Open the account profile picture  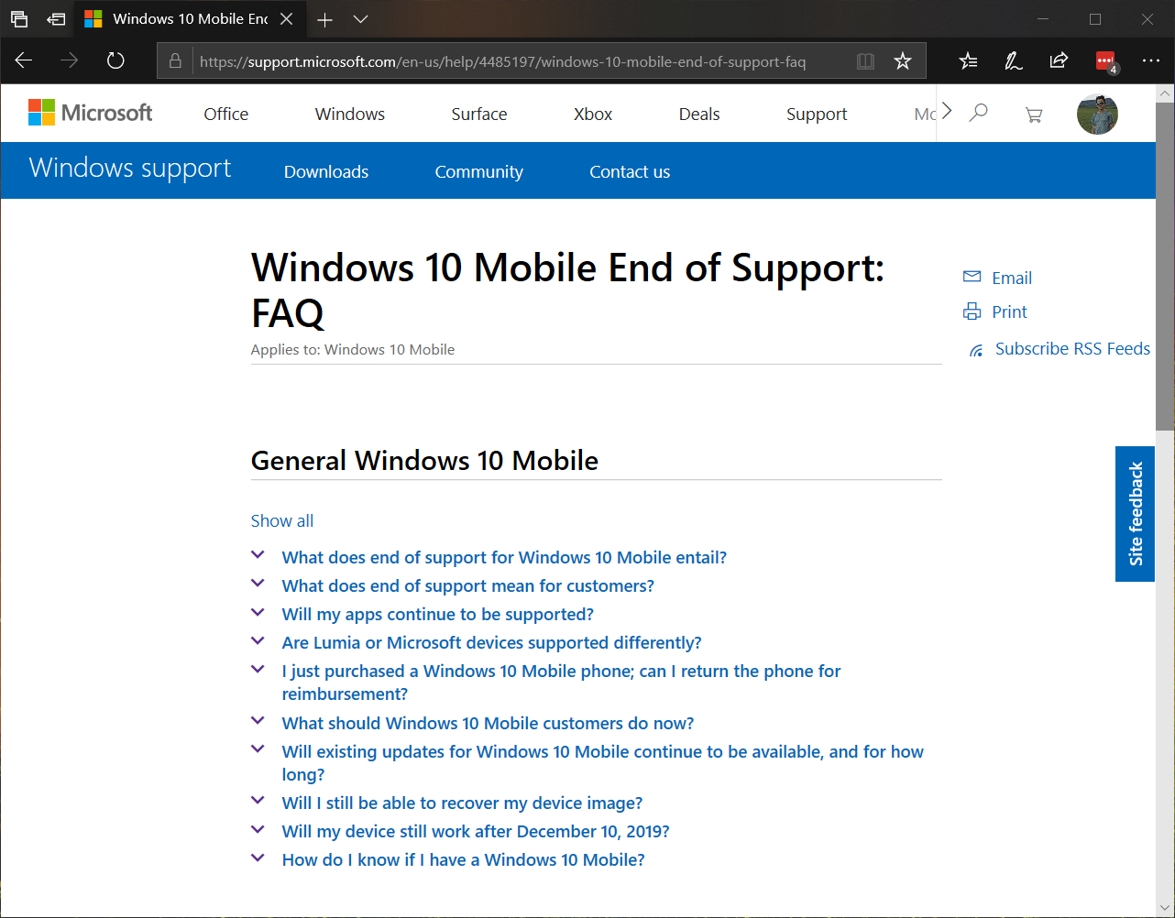click(1097, 115)
